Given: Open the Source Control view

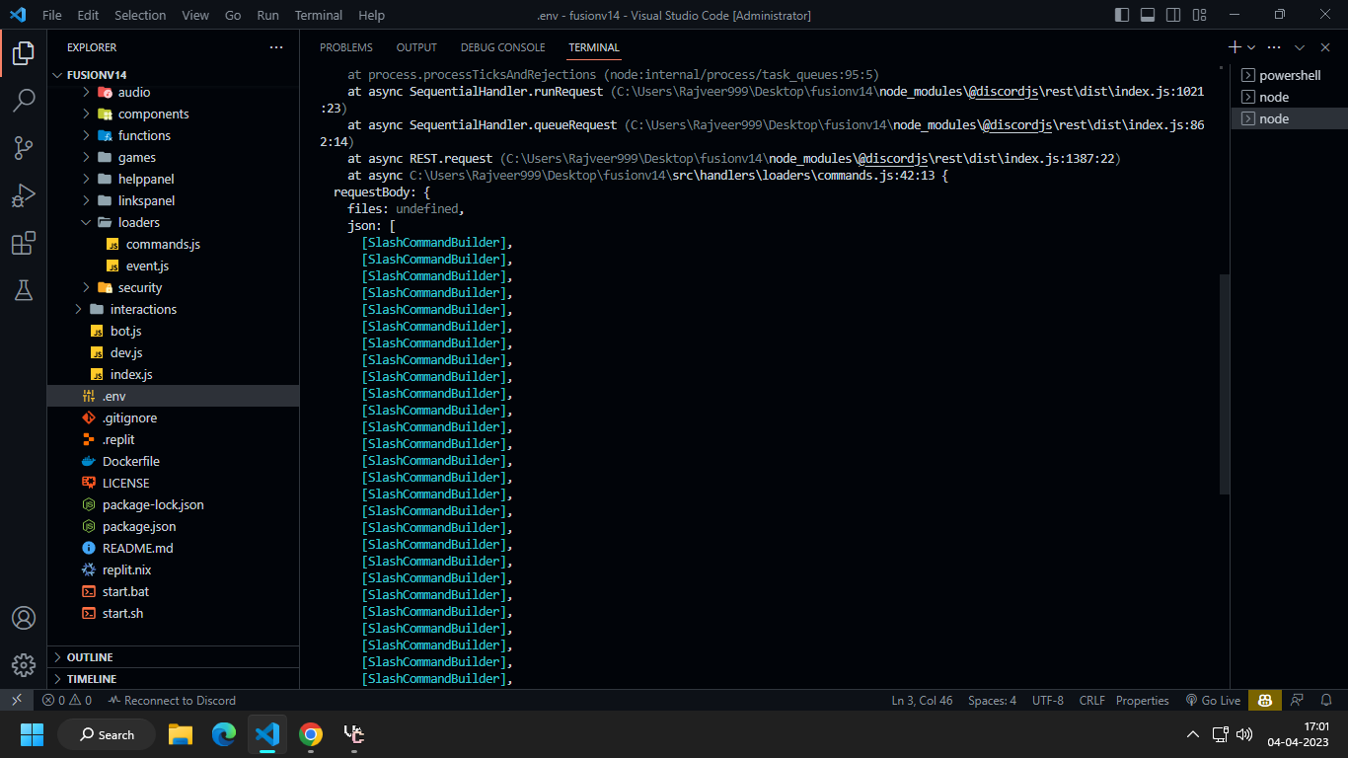Looking at the screenshot, I should [x=24, y=147].
